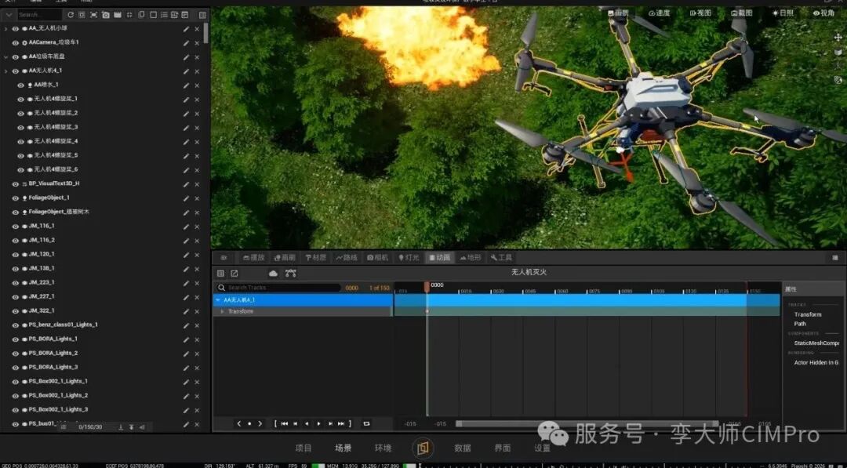Click the 日照 button at viewport top
Screen dimensions: 847x468
pos(783,13)
